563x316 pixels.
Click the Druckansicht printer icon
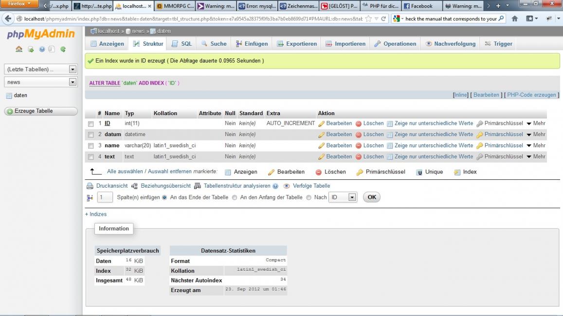90,186
